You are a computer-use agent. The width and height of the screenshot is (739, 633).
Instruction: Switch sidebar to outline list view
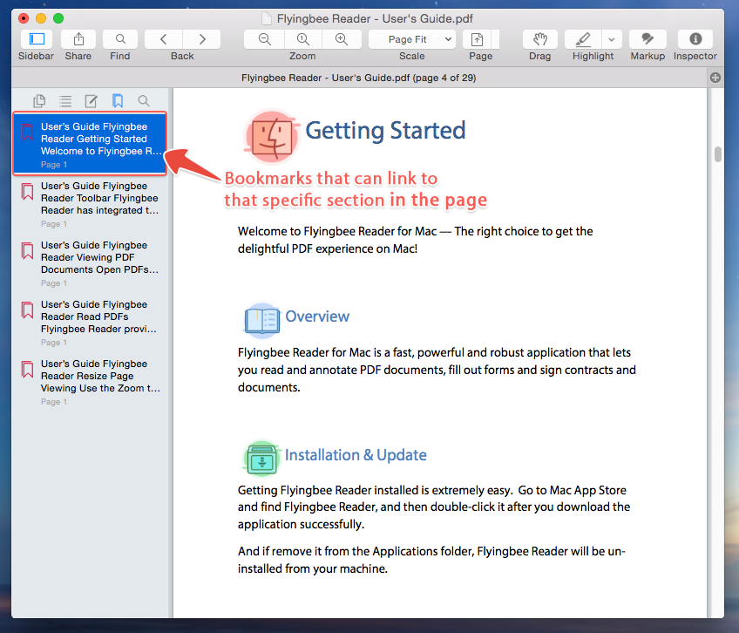[x=65, y=100]
